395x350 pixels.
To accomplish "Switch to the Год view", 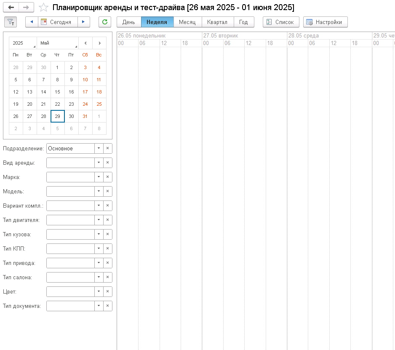I will pyautogui.click(x=243, y=22).
